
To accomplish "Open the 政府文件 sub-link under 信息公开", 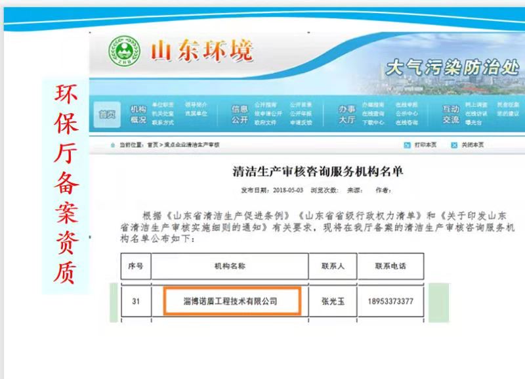I will (265, 122).
